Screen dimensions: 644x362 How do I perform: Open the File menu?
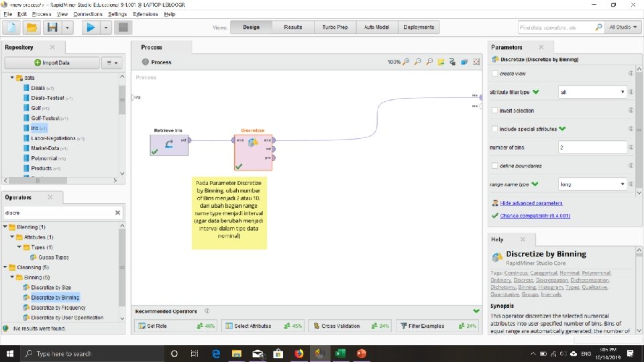click(x=8, y=14)
